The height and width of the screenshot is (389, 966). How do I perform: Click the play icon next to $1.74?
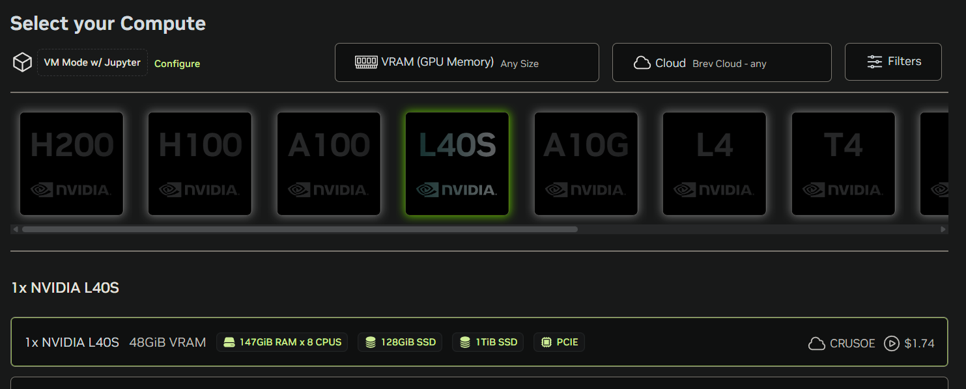[x=891, y=343]
